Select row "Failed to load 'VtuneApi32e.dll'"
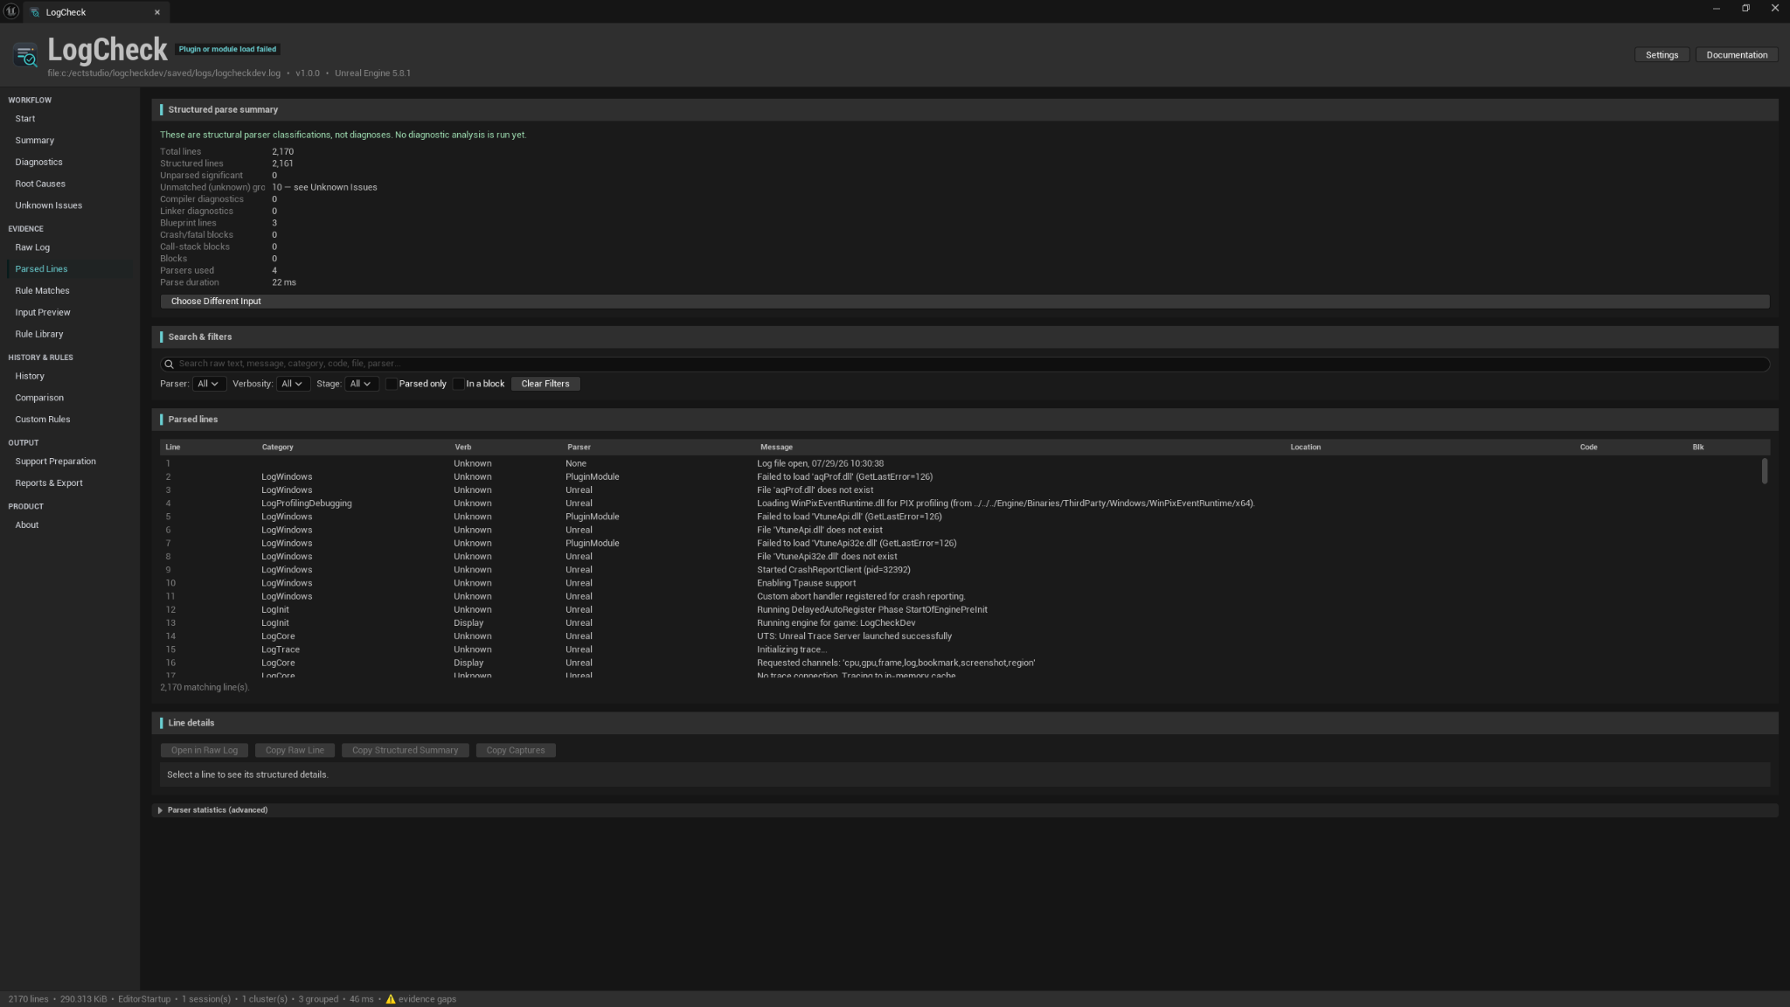This screenshot has width=1790, height=1007. [960, 544]
